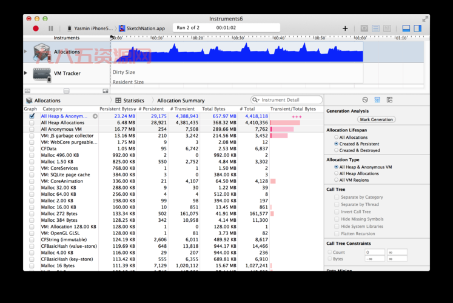Select the Instruments strategy view icon

pyautogui.click(x=375, y=28)
